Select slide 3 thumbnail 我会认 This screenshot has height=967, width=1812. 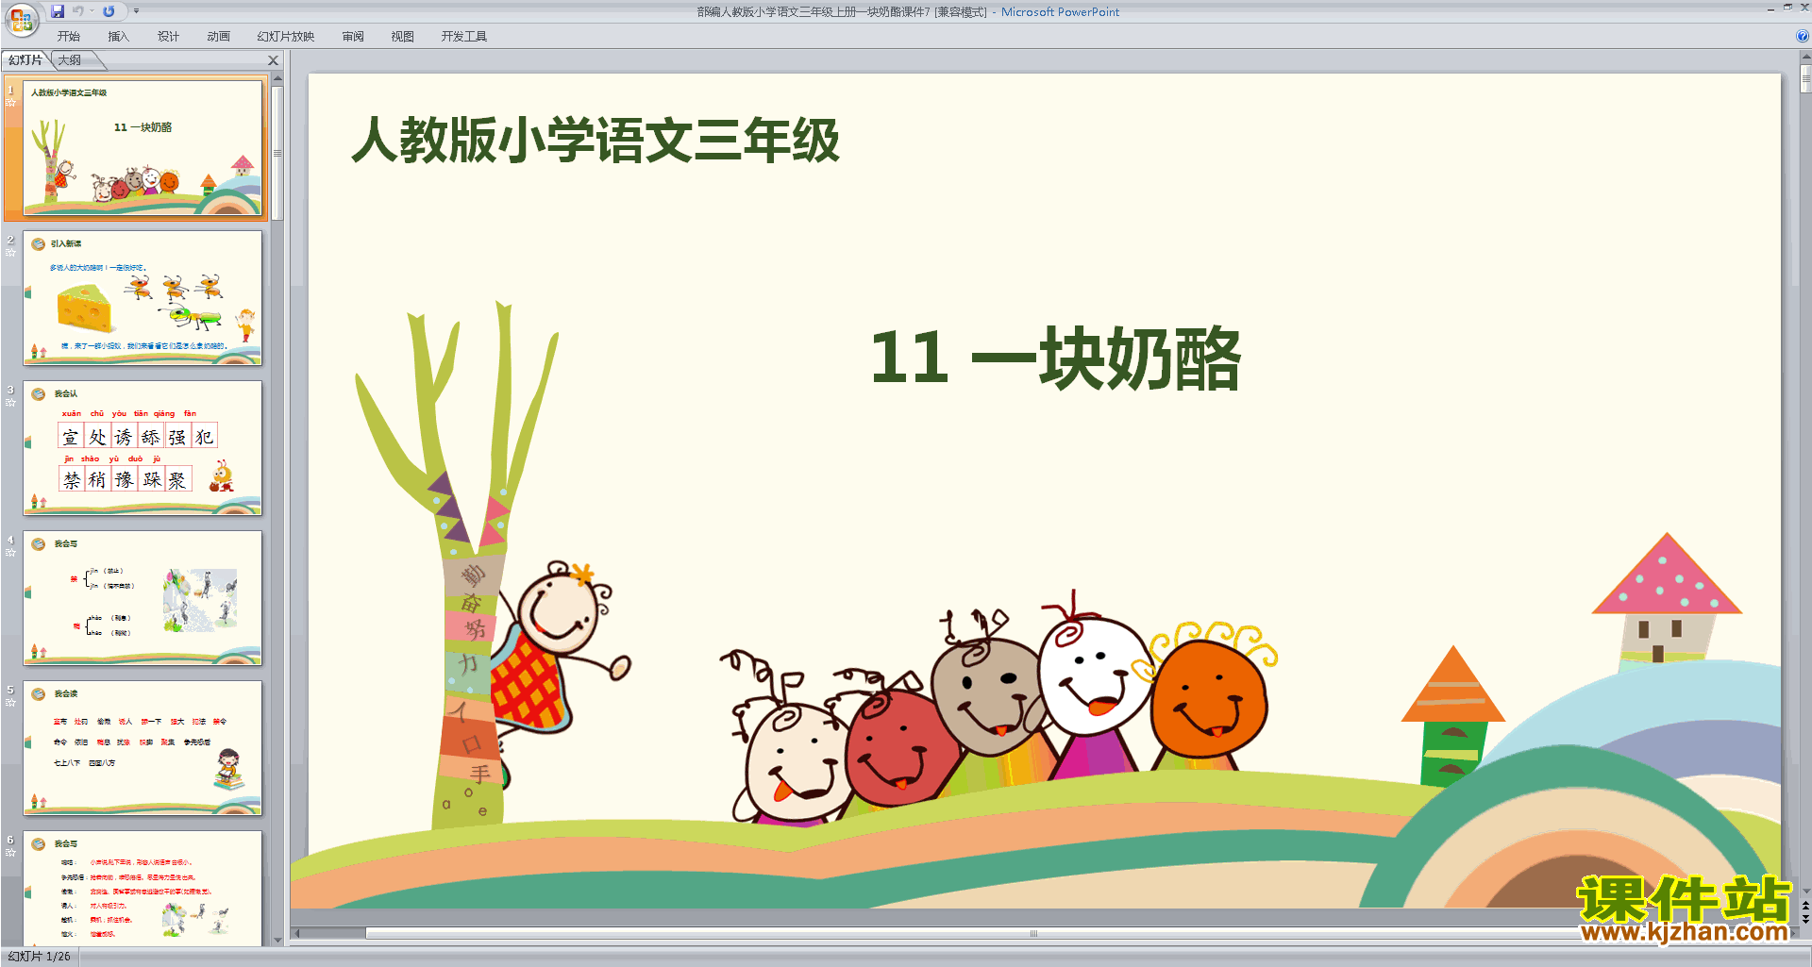[143, 448]
